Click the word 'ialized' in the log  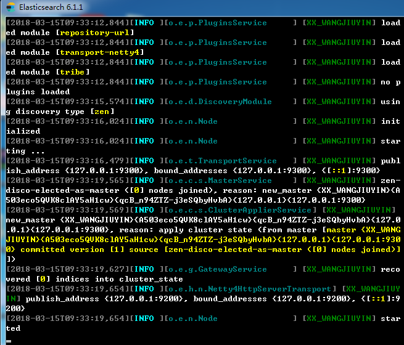tap(23, 131)
